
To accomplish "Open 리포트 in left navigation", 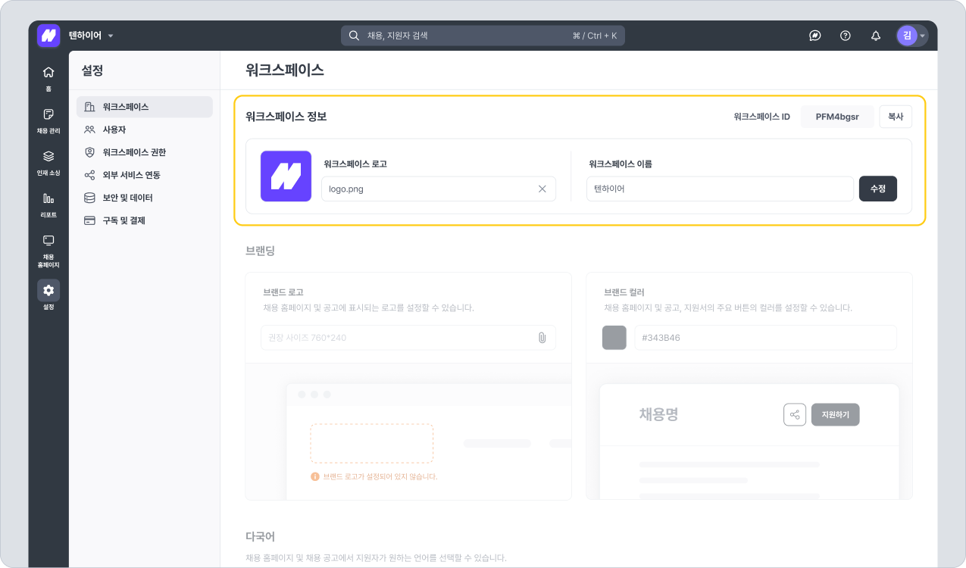I will [48, 205].
